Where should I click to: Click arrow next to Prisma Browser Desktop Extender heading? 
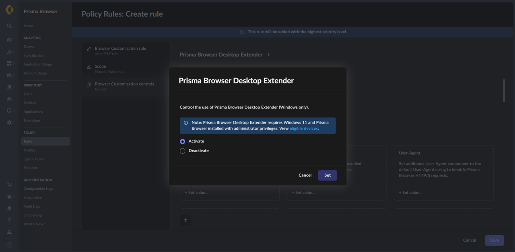click(x=268, y=55)
